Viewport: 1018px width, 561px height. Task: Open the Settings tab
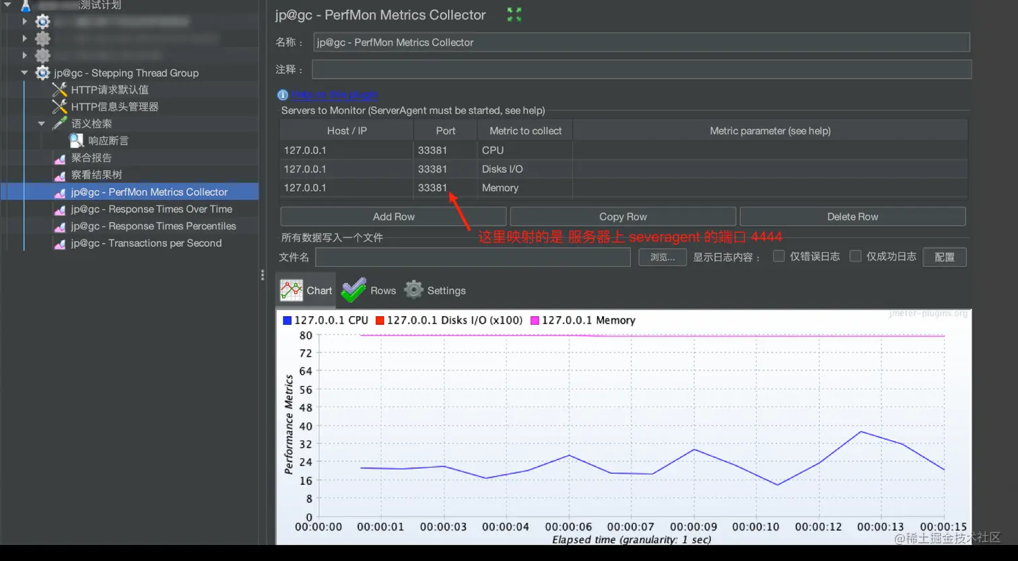(x=435, y=291)
